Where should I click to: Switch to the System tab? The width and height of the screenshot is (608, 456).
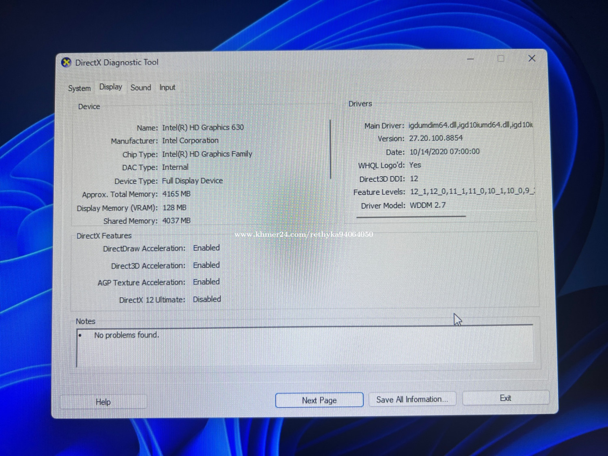tap(79, 88)
